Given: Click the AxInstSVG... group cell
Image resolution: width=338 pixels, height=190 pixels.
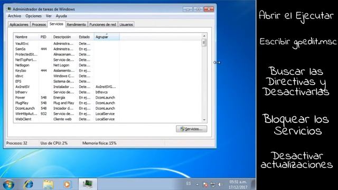Looking at the screenshot, I should pos(106,87).
